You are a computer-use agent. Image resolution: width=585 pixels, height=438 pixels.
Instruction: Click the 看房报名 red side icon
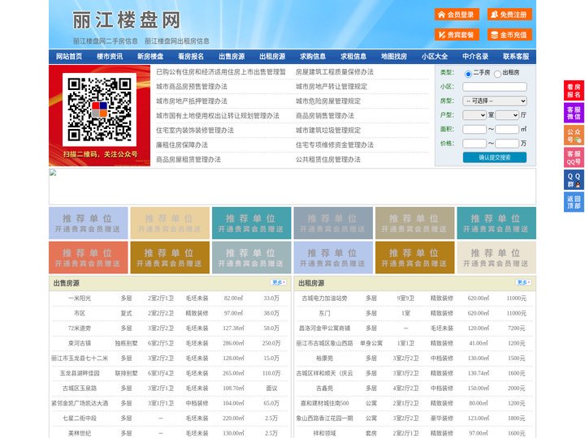[574, 91]
